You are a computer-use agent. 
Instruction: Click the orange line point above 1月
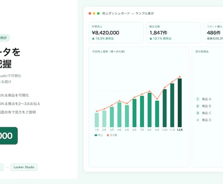97,111
